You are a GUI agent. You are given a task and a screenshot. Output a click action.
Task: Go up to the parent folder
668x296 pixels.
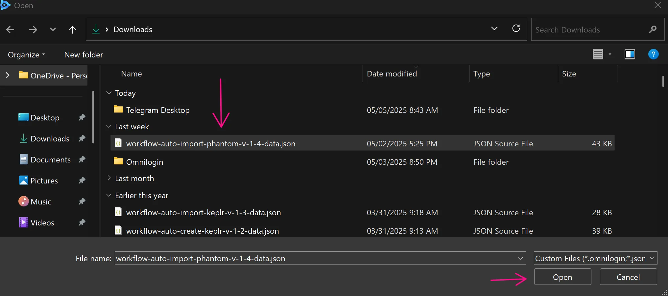coord(72,30)
